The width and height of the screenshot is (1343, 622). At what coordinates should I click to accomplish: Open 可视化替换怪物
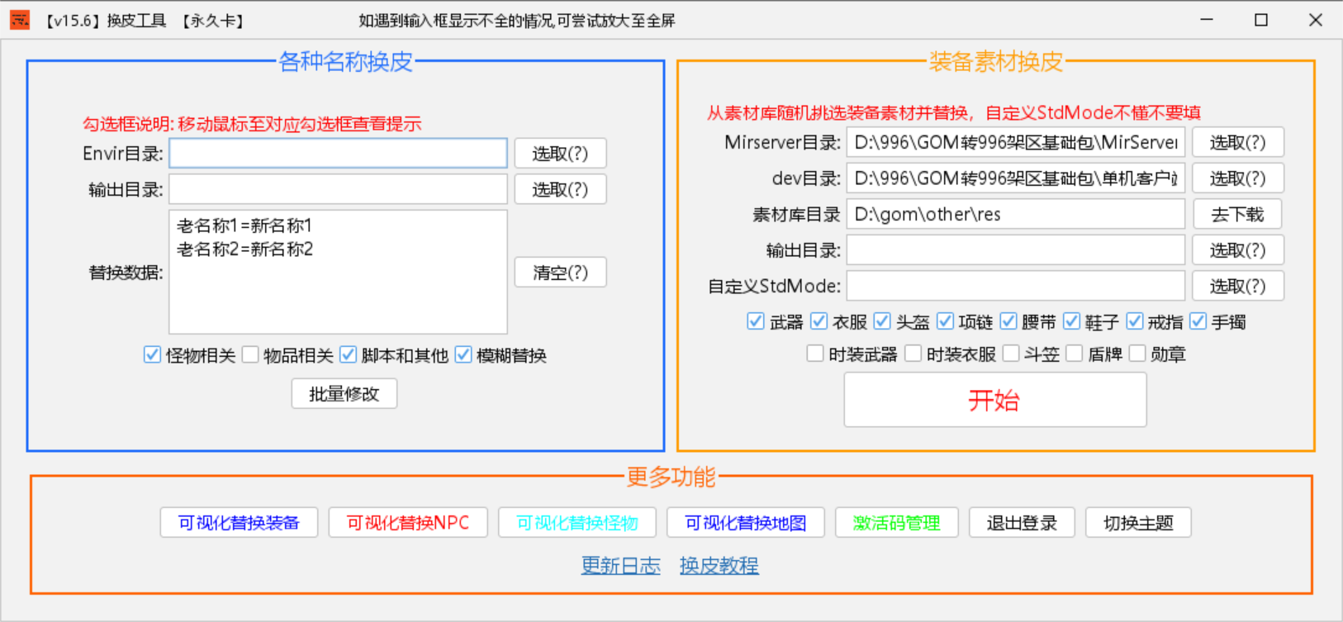pos(577,522)
